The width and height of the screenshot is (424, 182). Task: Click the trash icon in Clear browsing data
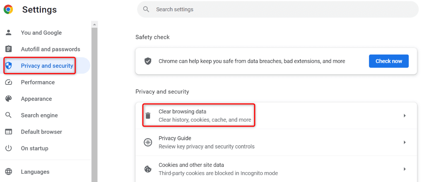point(148,116)
